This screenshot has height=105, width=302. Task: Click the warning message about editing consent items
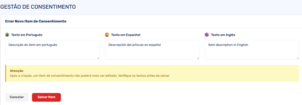[x=90, y=76]
